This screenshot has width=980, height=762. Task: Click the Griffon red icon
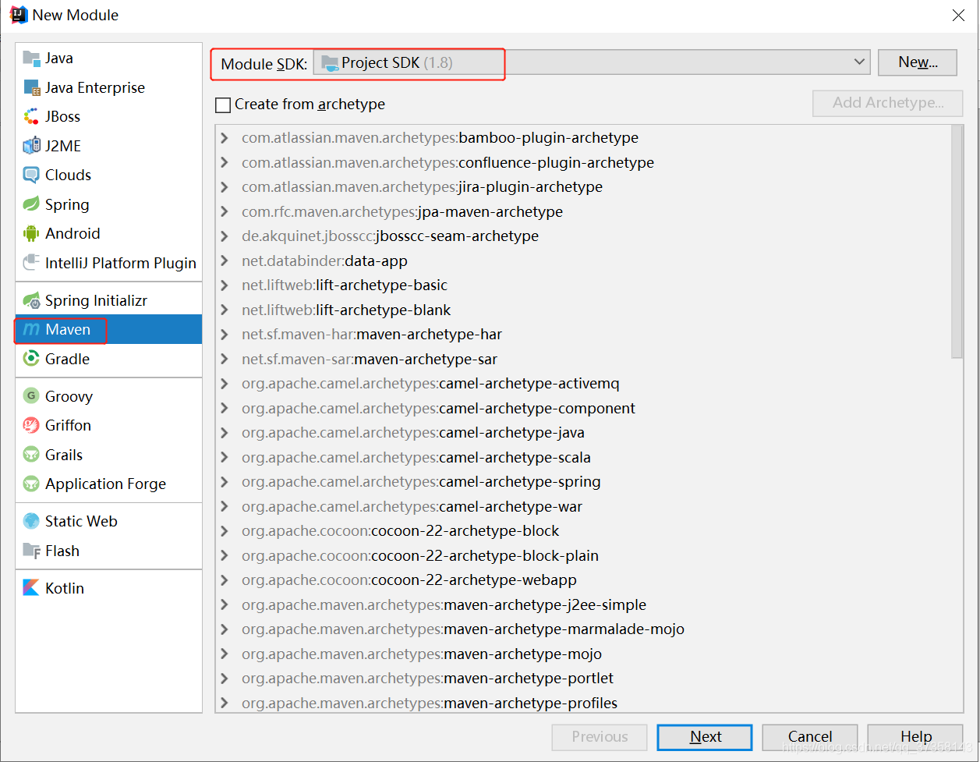[31, 425]
